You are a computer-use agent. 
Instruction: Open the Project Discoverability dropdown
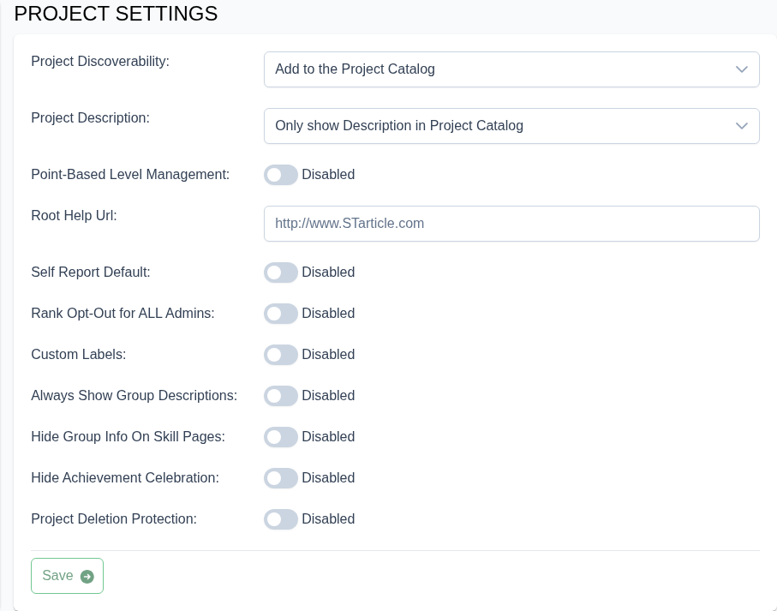(x=511, y=69)
